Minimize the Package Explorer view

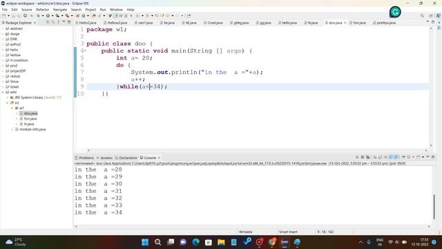(64, 21)
